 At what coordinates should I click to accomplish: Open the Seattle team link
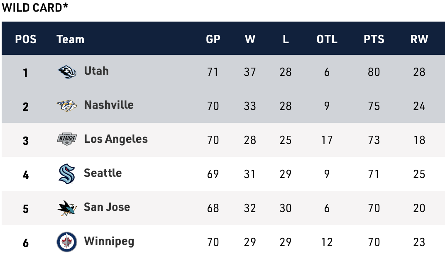point(103,173)
